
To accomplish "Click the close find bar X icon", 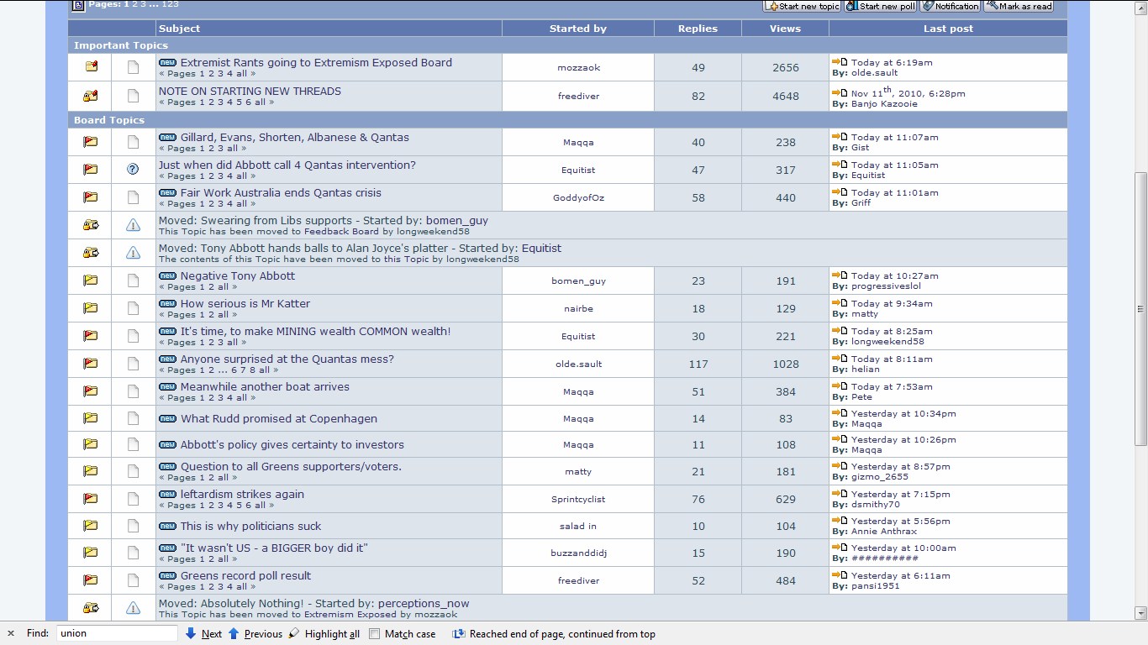I will [x=10, y=634].
